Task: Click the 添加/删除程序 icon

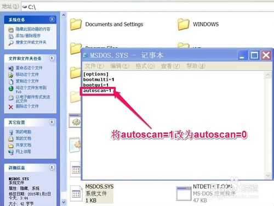Action: tap(11, 36)
